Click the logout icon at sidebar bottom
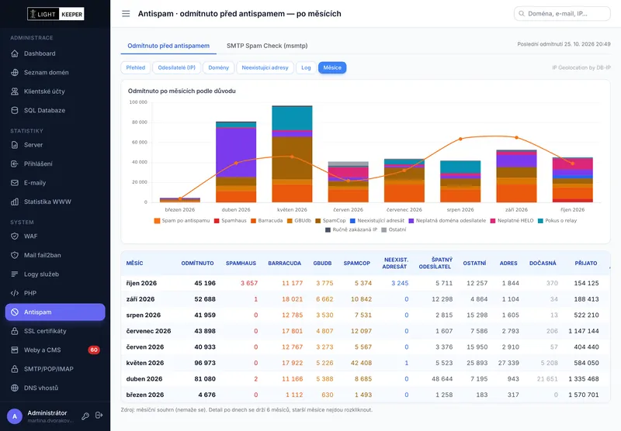 click(x=99, y=415)
